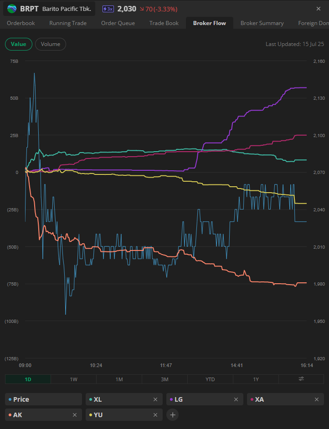Add another broker with plus button
The width and height of the screenshot is (329, 429).
172,414
